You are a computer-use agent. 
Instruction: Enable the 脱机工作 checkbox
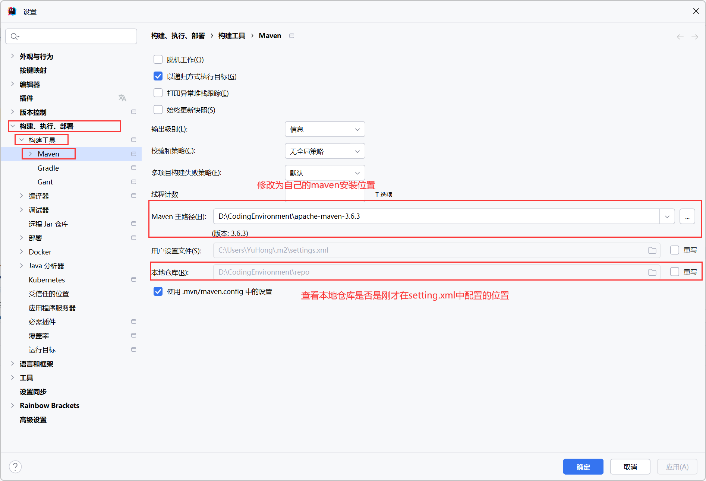[x=158, y=59]
